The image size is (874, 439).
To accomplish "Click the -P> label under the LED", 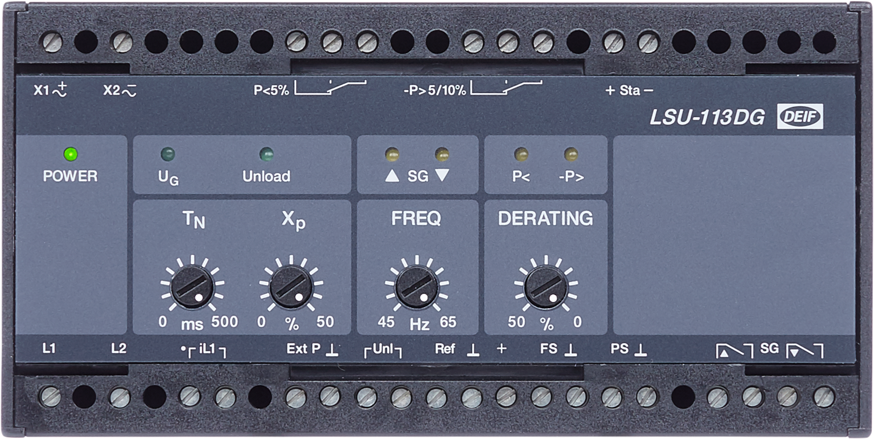I will pos(572,176).
